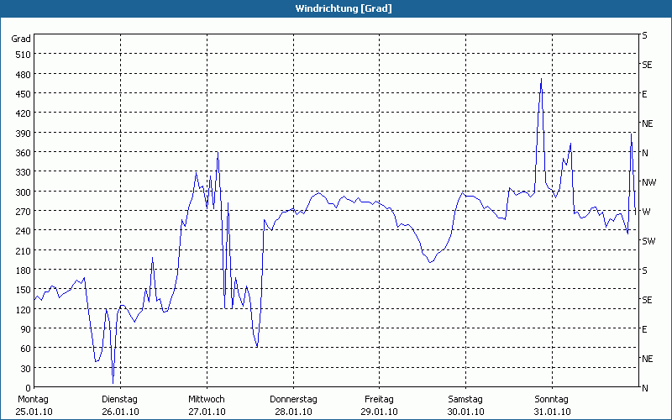
Task: Select the W compass label
Action: point(646,212)
